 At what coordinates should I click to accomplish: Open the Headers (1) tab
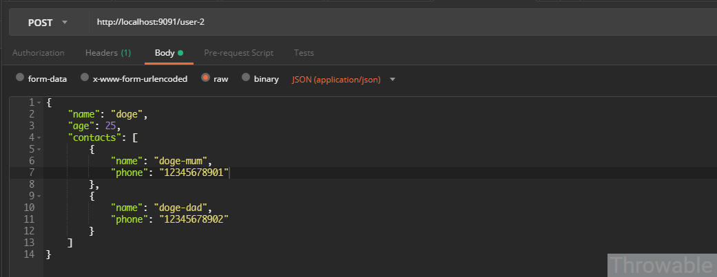(108, 53)
